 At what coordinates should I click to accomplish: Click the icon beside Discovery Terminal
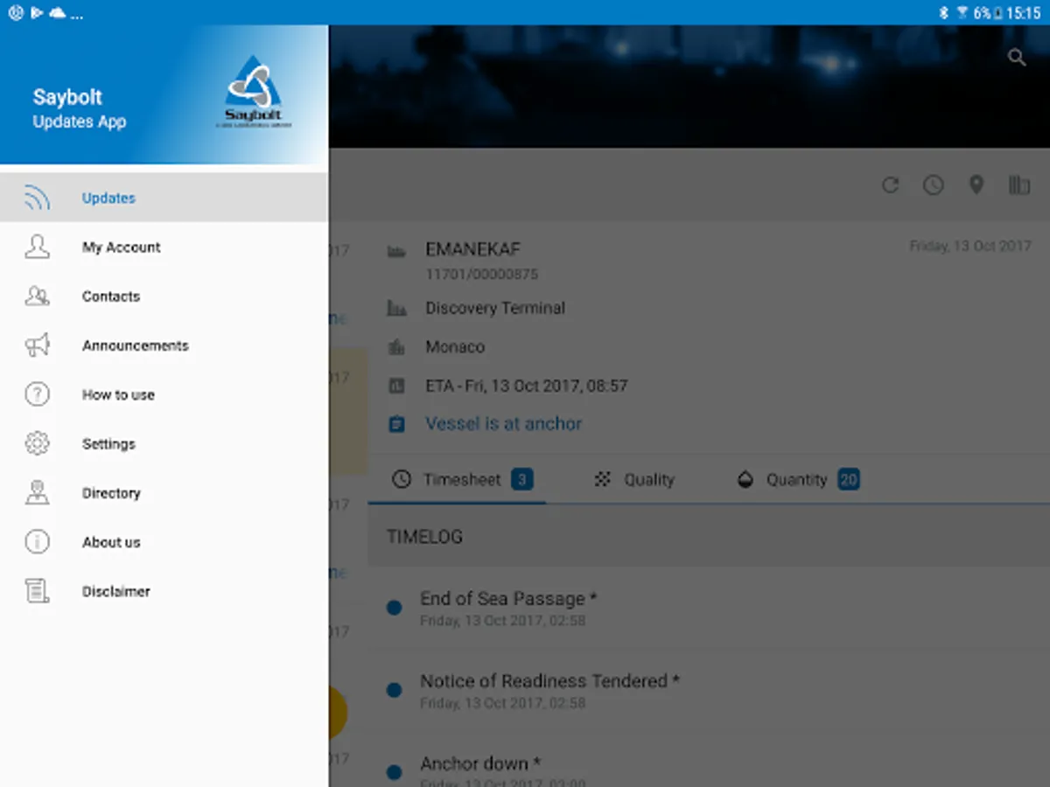click(396, 308)
